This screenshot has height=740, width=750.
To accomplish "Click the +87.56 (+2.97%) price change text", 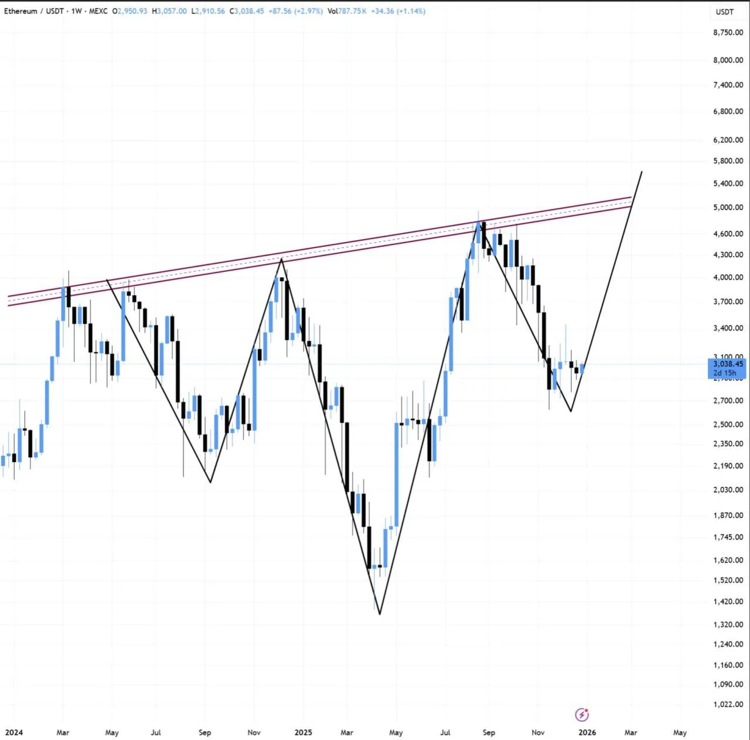I will (296, 11).
